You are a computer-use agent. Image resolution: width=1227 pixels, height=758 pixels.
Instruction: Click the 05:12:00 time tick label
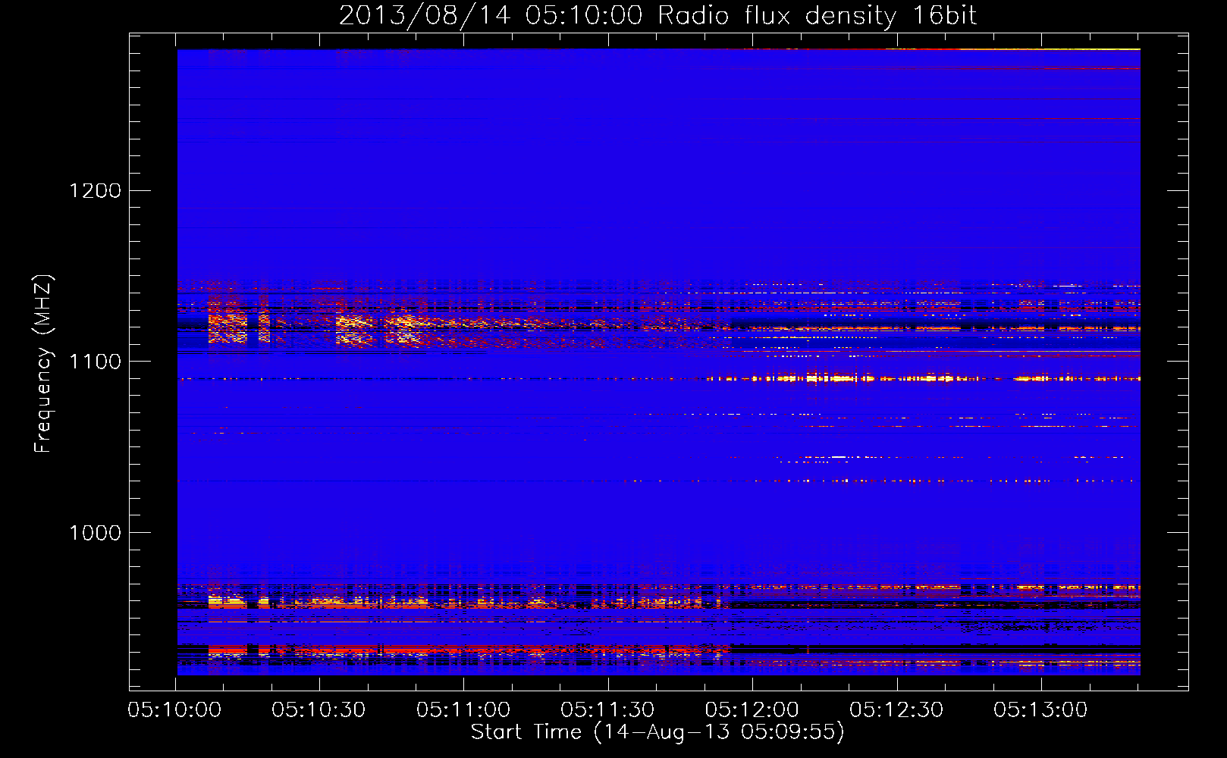pos(752,710)
